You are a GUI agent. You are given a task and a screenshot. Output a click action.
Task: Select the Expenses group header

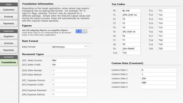pyautogui.click(x=9, y=31)
